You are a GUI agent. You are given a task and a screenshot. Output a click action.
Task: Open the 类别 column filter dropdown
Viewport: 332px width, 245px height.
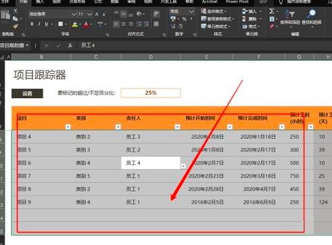click(x=118, y=127)
